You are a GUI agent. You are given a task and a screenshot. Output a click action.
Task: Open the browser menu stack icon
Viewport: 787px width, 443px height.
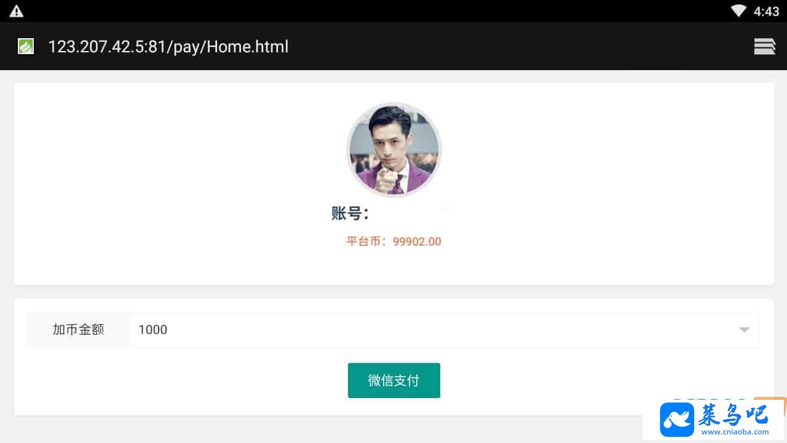pyautogui.click(x=764, y=46)
